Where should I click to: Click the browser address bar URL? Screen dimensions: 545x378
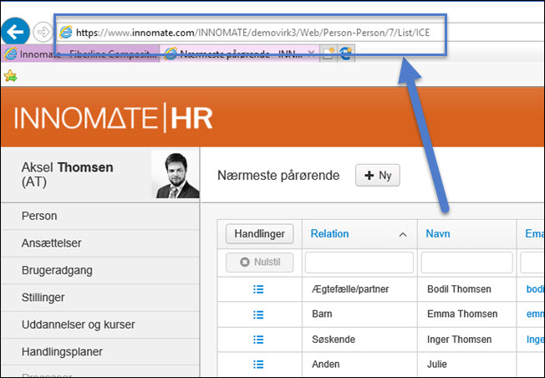tap(251, 32)
